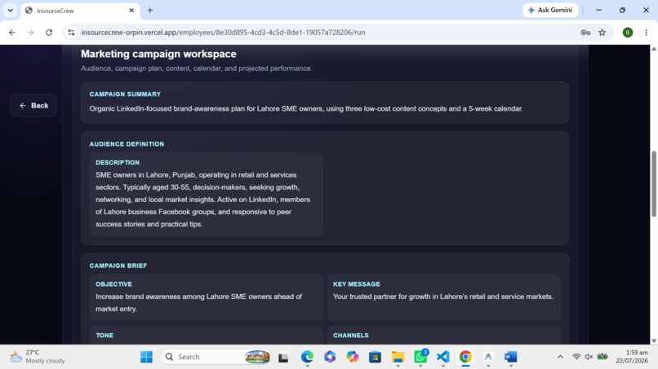
Task: Open the blue A app taskbar icon
Action: pos(488,357)
